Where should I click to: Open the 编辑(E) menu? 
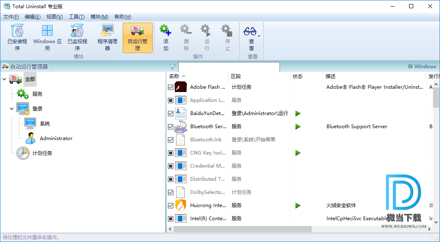(33, 17)
